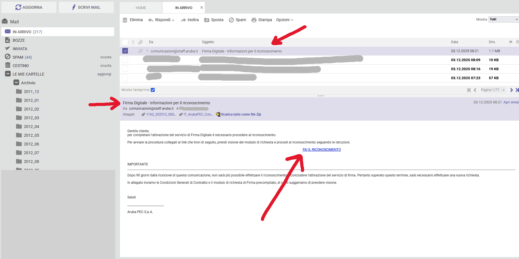Open the Mostra filter combo box

point(504,19)
